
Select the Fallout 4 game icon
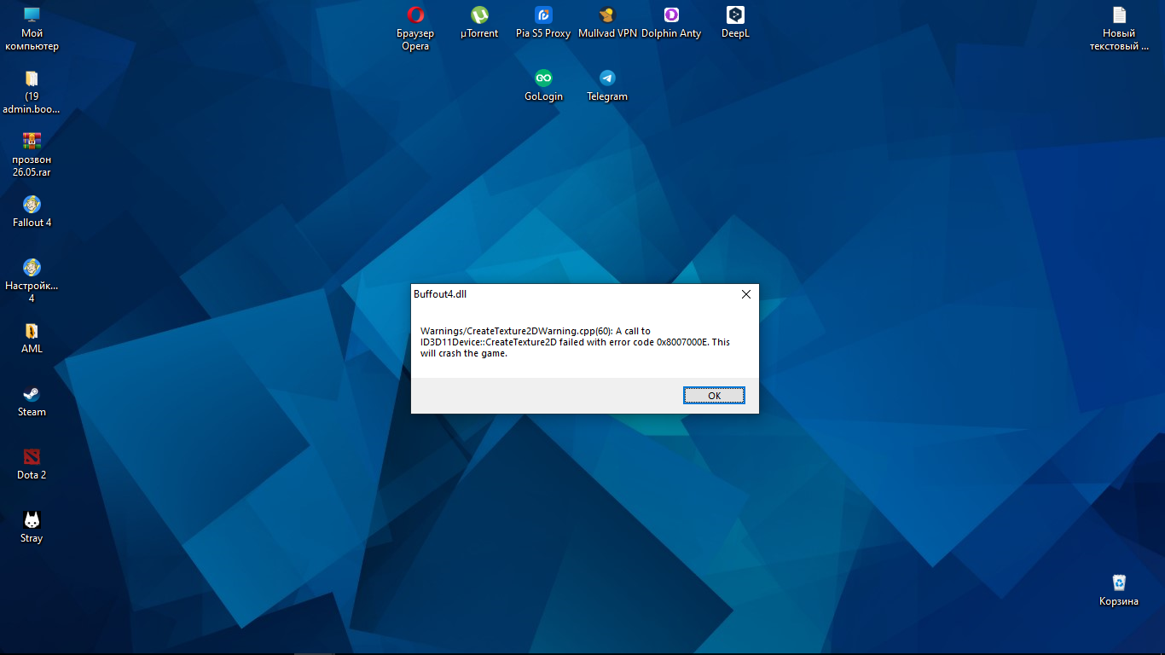[32, 205]
